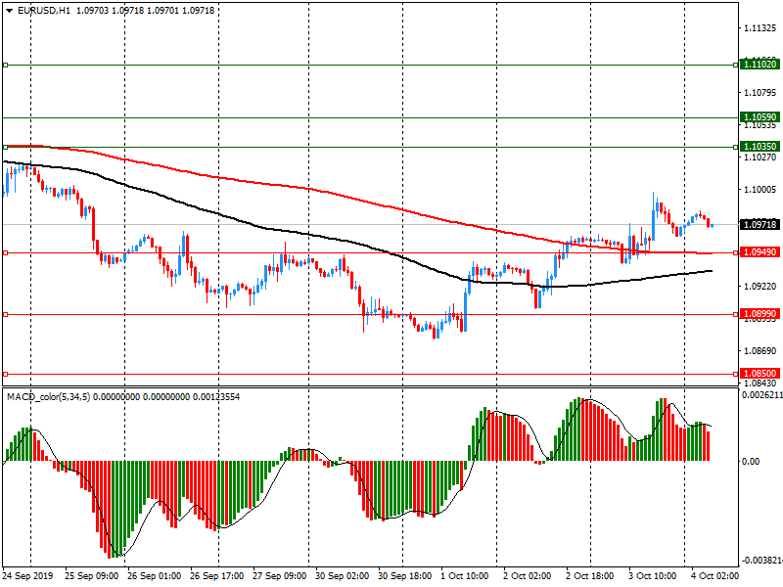
Task: Grab the left handle of the 1.11020 line
Action: pos(5,65)
